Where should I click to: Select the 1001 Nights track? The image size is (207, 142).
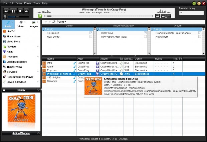tap(54, 78)
